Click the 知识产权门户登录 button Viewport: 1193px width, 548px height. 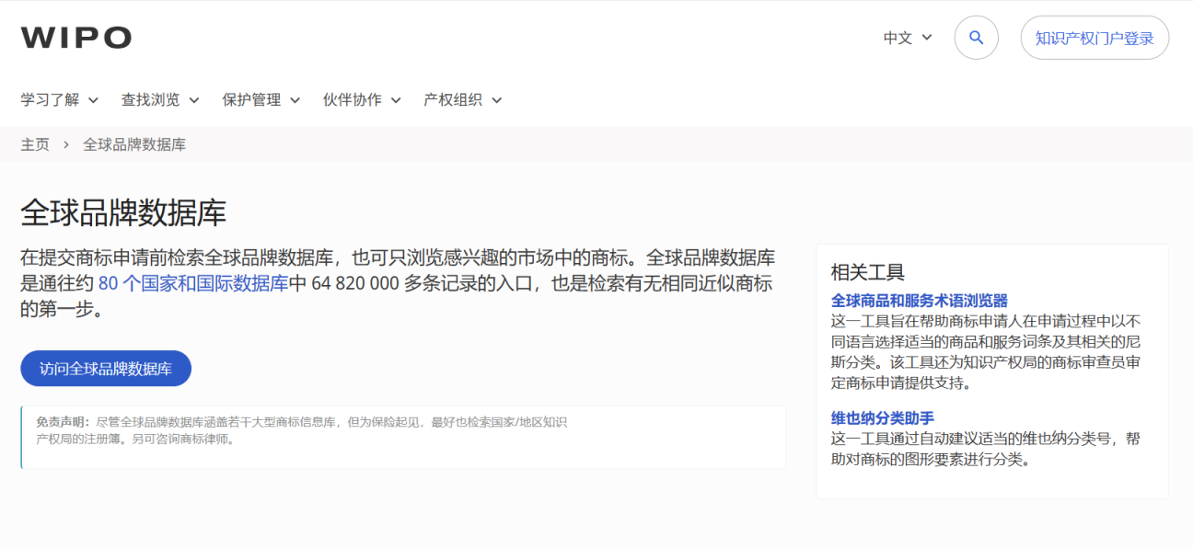click(1094, 38)
